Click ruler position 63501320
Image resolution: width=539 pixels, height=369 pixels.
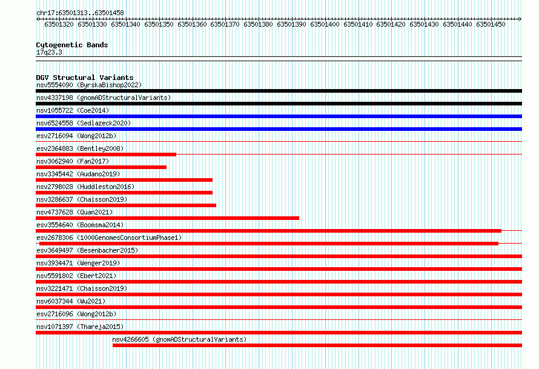pos(59,24)
